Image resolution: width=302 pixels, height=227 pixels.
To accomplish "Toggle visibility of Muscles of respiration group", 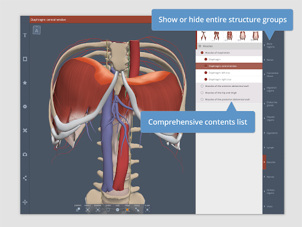I will click(202, 53).
